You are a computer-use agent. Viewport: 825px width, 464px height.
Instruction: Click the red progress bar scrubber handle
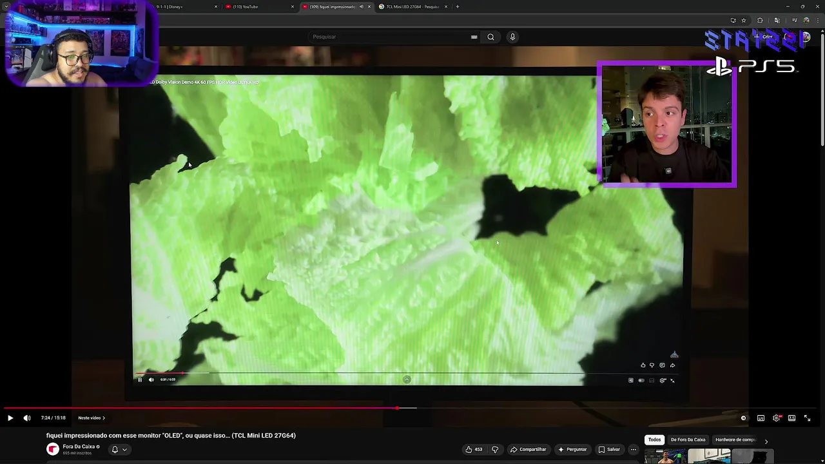(x=398, y=408)
